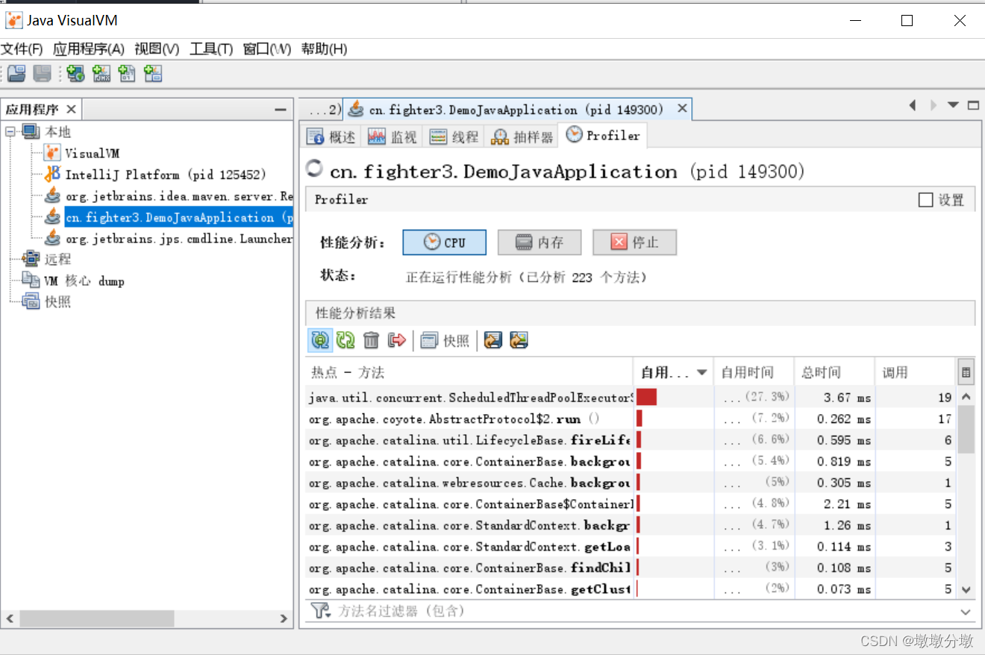Click the 快照 snapshots tree icon
The image size is (985, 655).
[31, 301]
